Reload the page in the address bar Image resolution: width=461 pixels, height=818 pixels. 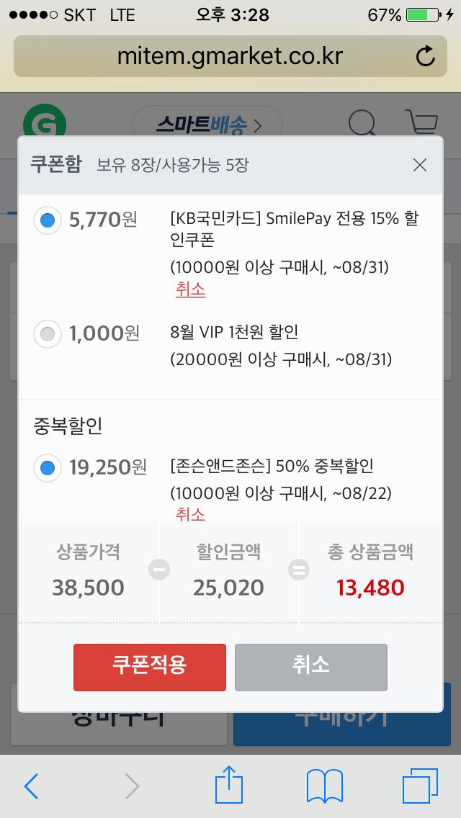tap(426, 55)
